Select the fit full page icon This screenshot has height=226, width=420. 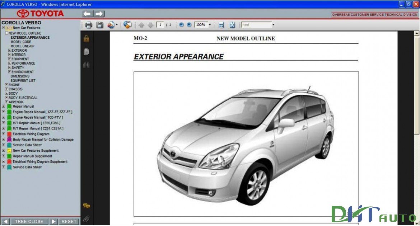click(232, 25)
